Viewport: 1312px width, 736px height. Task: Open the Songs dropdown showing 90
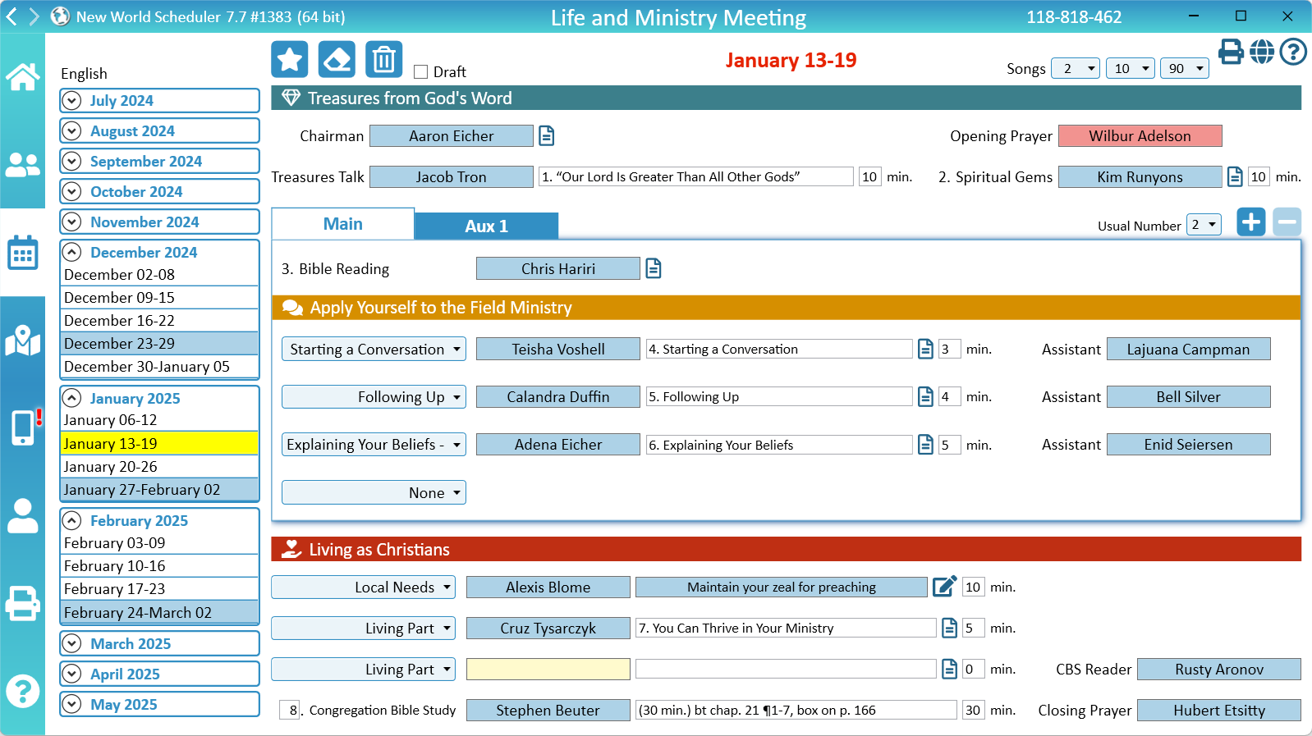pyautogui.click(x=1185, y=68)
